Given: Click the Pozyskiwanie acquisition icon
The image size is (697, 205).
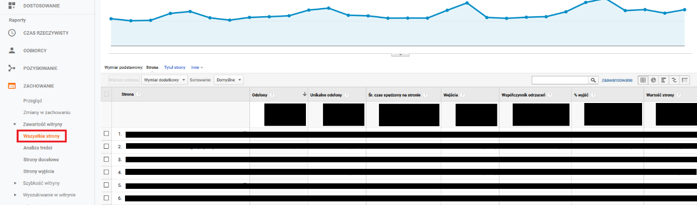Looking at the screenshot, I should (x=12, y=68).
